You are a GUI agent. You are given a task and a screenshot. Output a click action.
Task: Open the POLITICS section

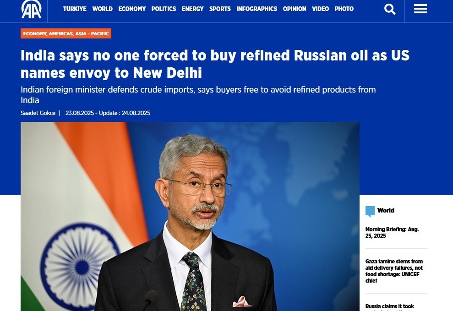(164, 9)
